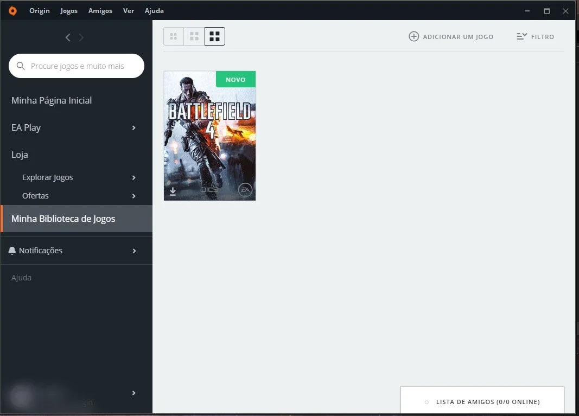This screenshot has height=416, width=579.
Task: Minimize the Origin window
Action: [527, 11]
